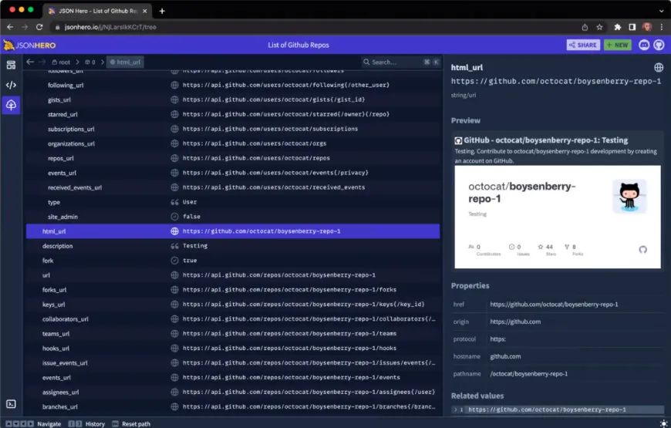This screenshot has height=428, width=671.
Task: Open the column view sidebar icon
Action: pos(11,65)
